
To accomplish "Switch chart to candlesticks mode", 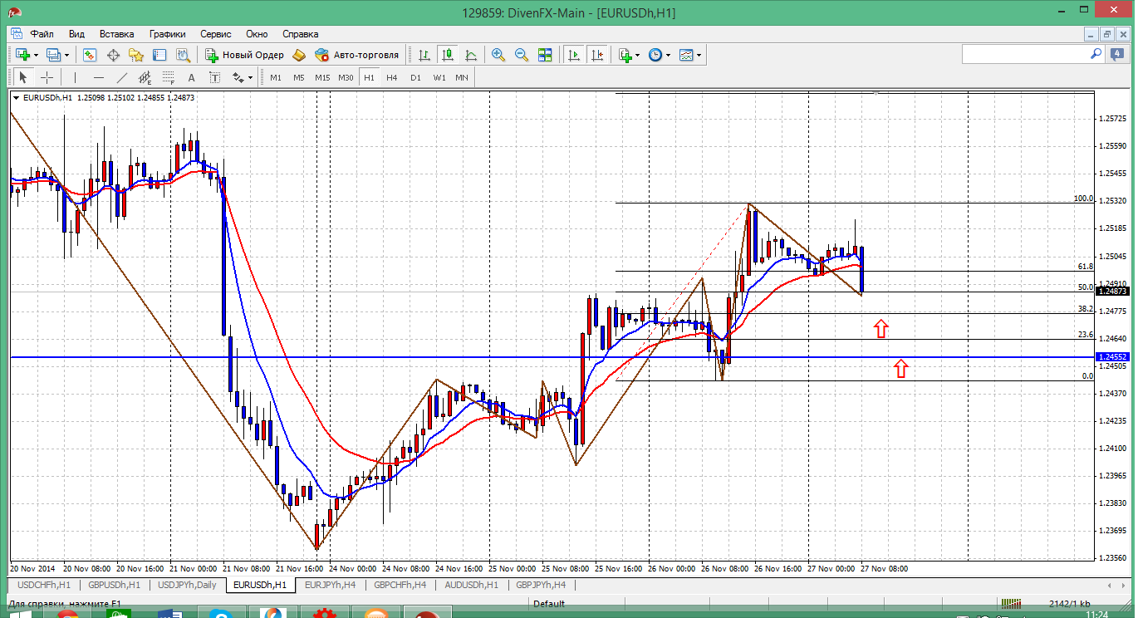I will tap(448, 55).
